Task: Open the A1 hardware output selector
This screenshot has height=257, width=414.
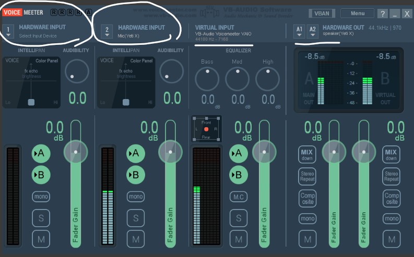Action: click(299, 31)
